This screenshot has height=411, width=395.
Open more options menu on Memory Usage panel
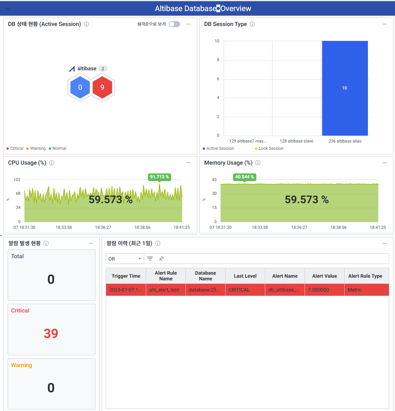385,163
